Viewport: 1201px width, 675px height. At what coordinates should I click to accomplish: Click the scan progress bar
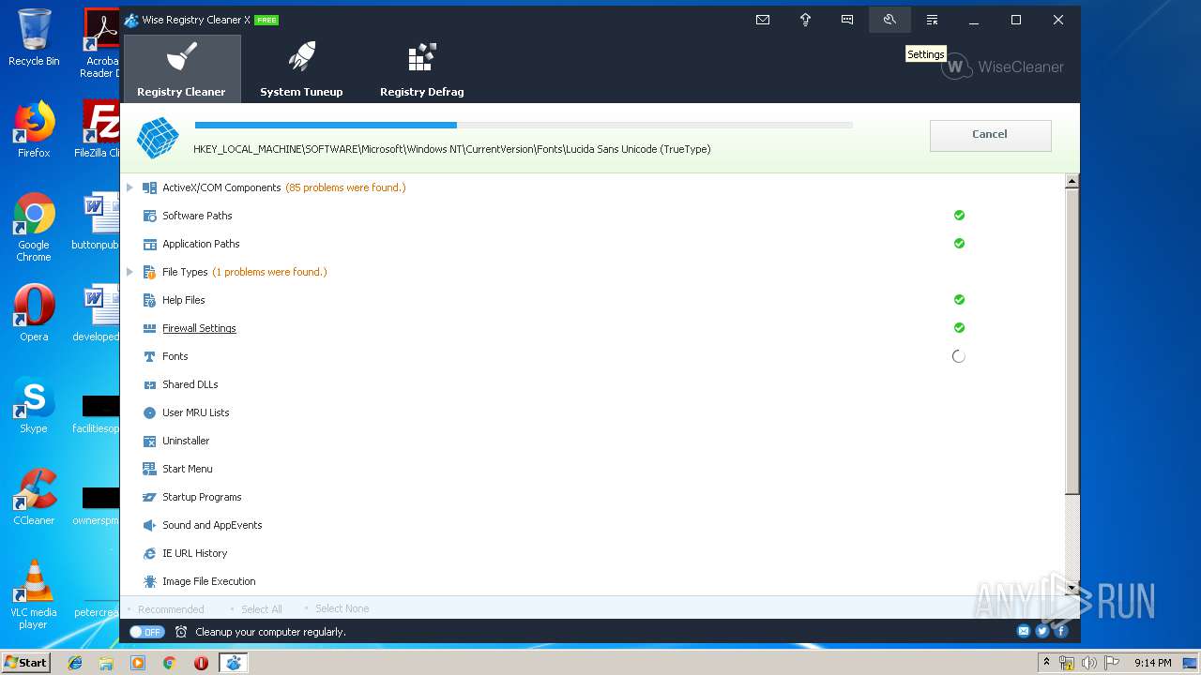524,125
